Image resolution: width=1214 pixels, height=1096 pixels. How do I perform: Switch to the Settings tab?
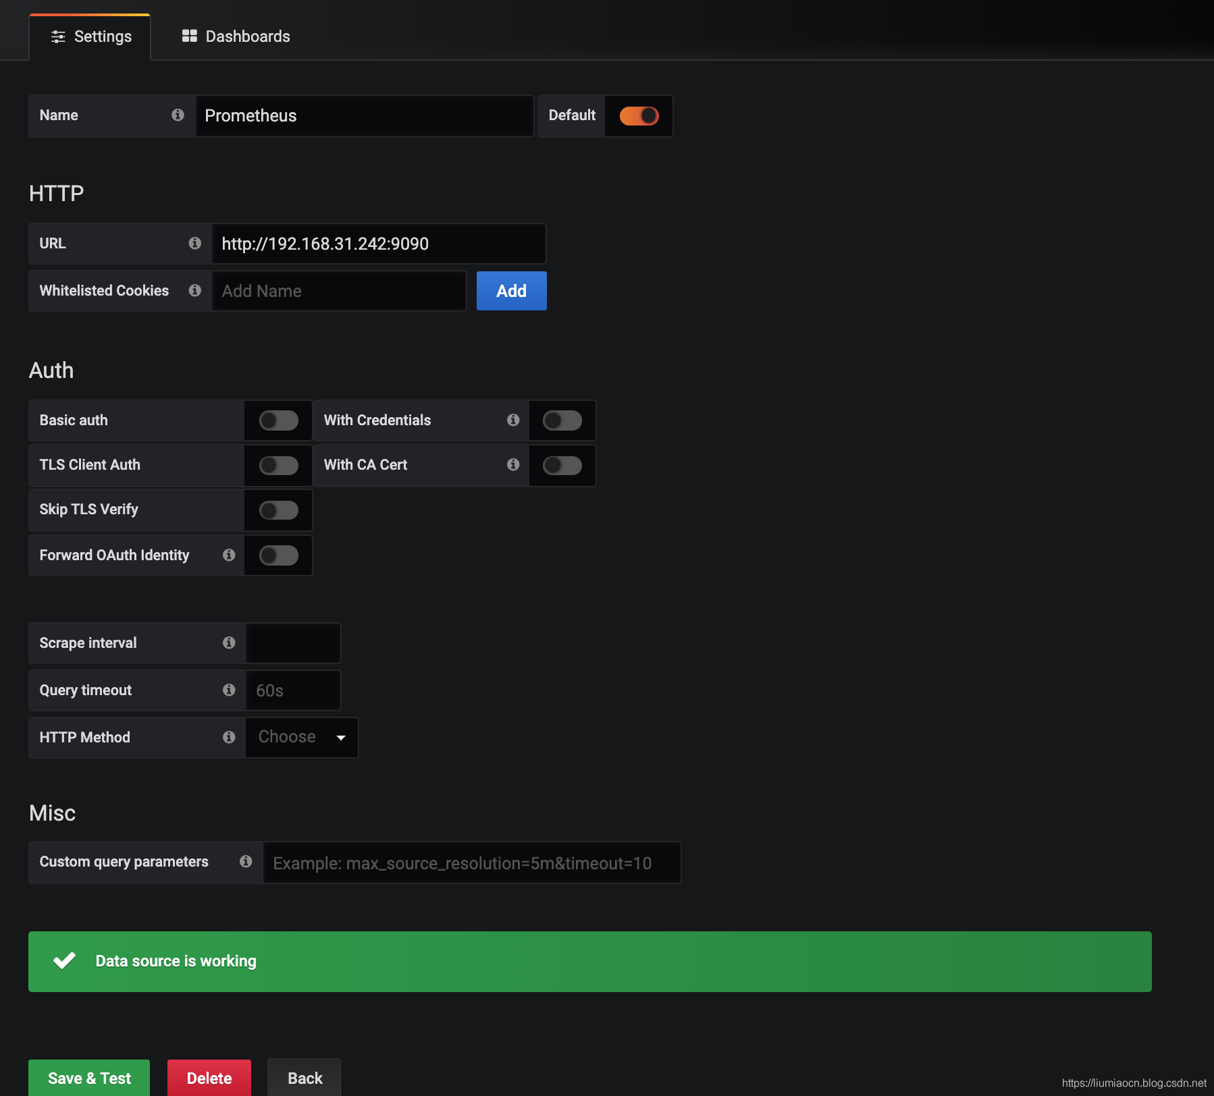tap(90, 36)
